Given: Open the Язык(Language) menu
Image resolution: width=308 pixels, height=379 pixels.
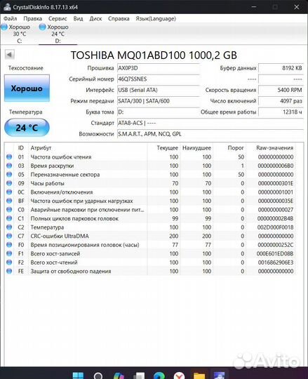Looking at the screenshot, I should pyautogui.click(x=156, y=19).
